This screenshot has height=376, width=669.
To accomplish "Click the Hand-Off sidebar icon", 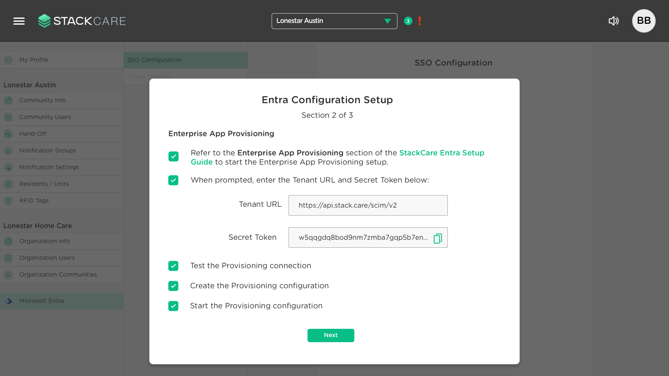I will [x=8, y=134].
